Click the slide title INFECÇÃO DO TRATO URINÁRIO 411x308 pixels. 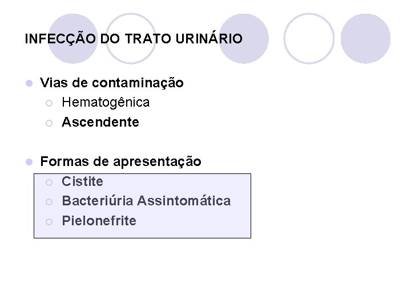[x=134, y=39]
